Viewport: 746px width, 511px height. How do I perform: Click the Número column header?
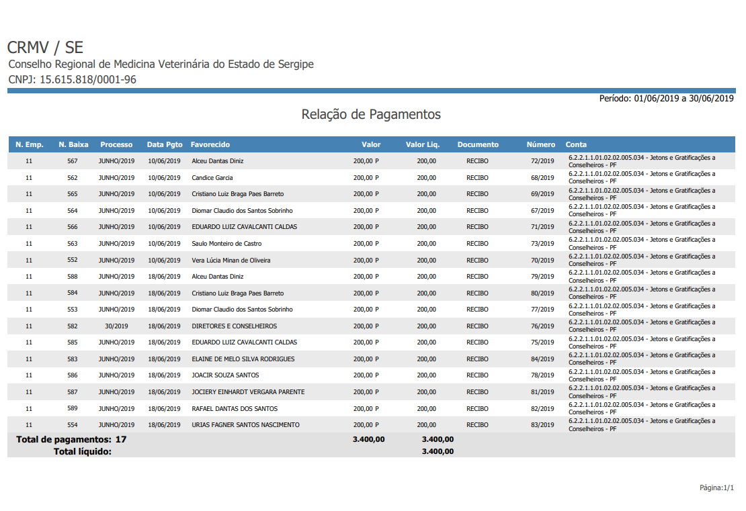coord(541,144)
